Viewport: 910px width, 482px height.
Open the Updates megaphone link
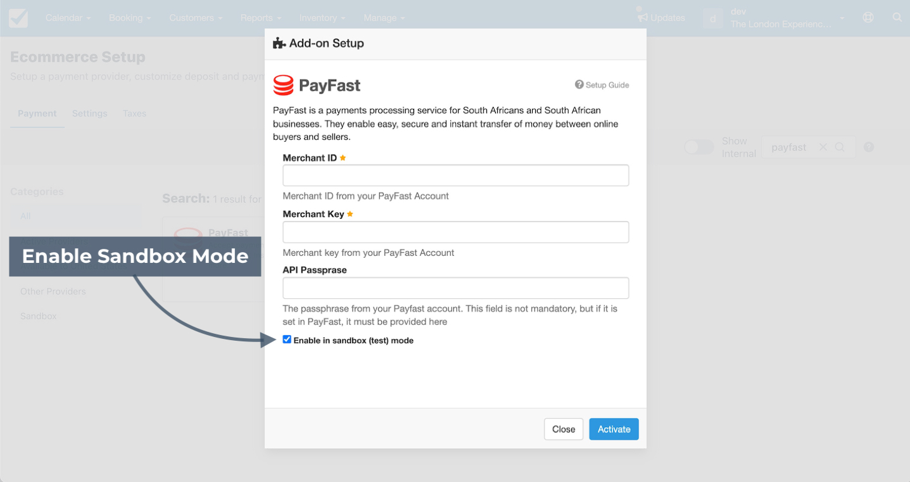coord(662,18)
